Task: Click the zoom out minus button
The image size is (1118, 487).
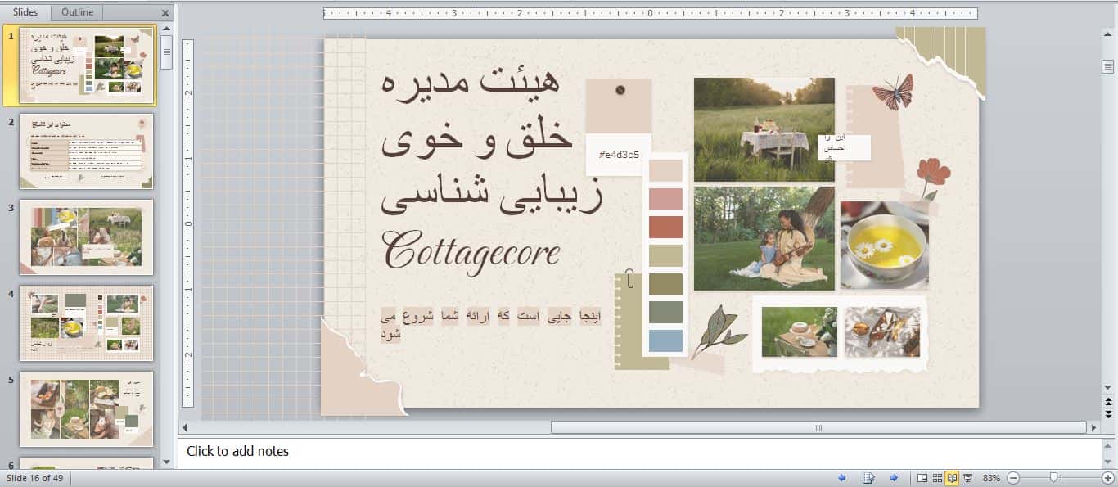Action: click(1013, 478)
